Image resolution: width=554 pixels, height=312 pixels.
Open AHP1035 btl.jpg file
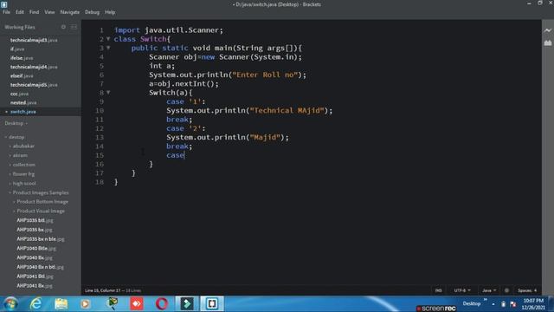click(x=35, y=220)
